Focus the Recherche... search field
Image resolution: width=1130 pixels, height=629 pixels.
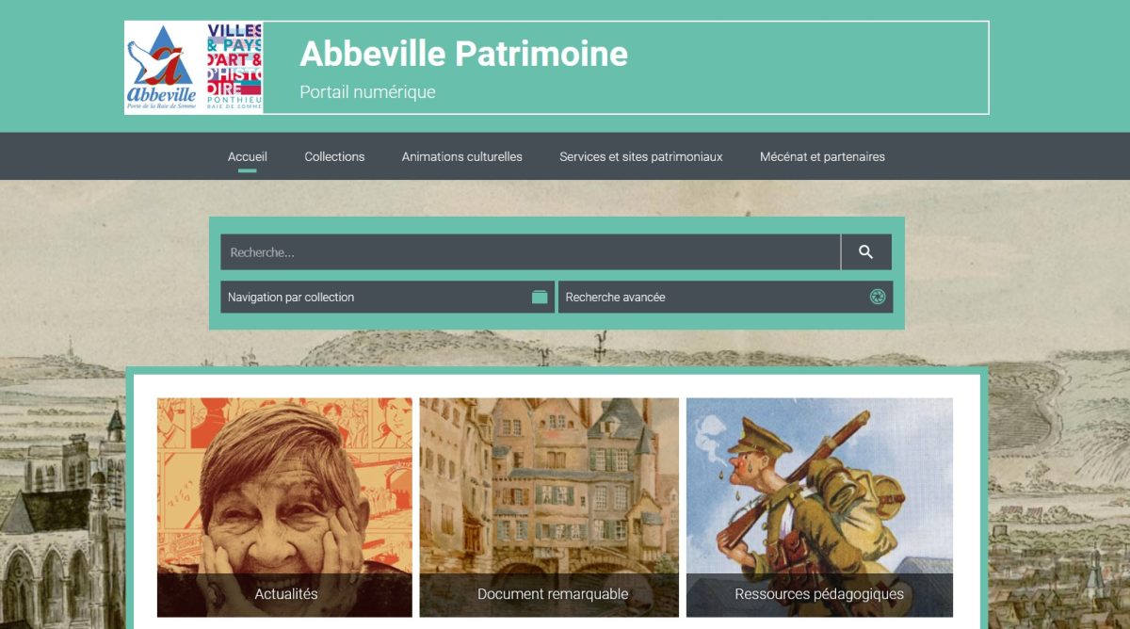531,252
